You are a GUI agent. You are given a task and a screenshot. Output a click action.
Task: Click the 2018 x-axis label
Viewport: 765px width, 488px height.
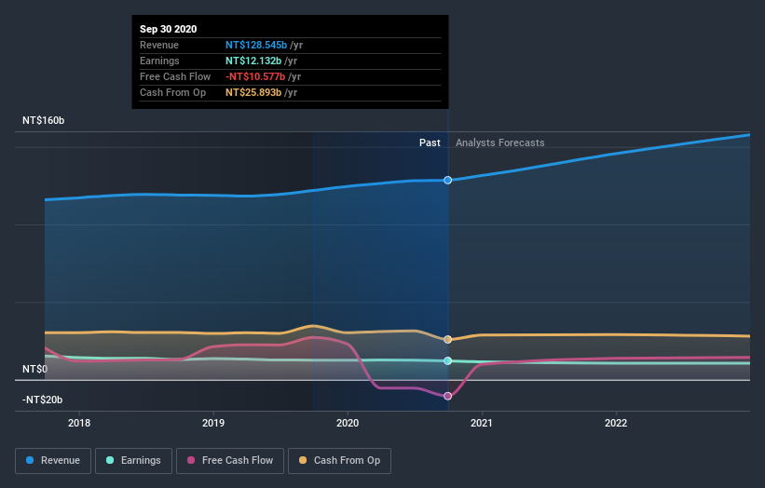(x=79, y=423)
